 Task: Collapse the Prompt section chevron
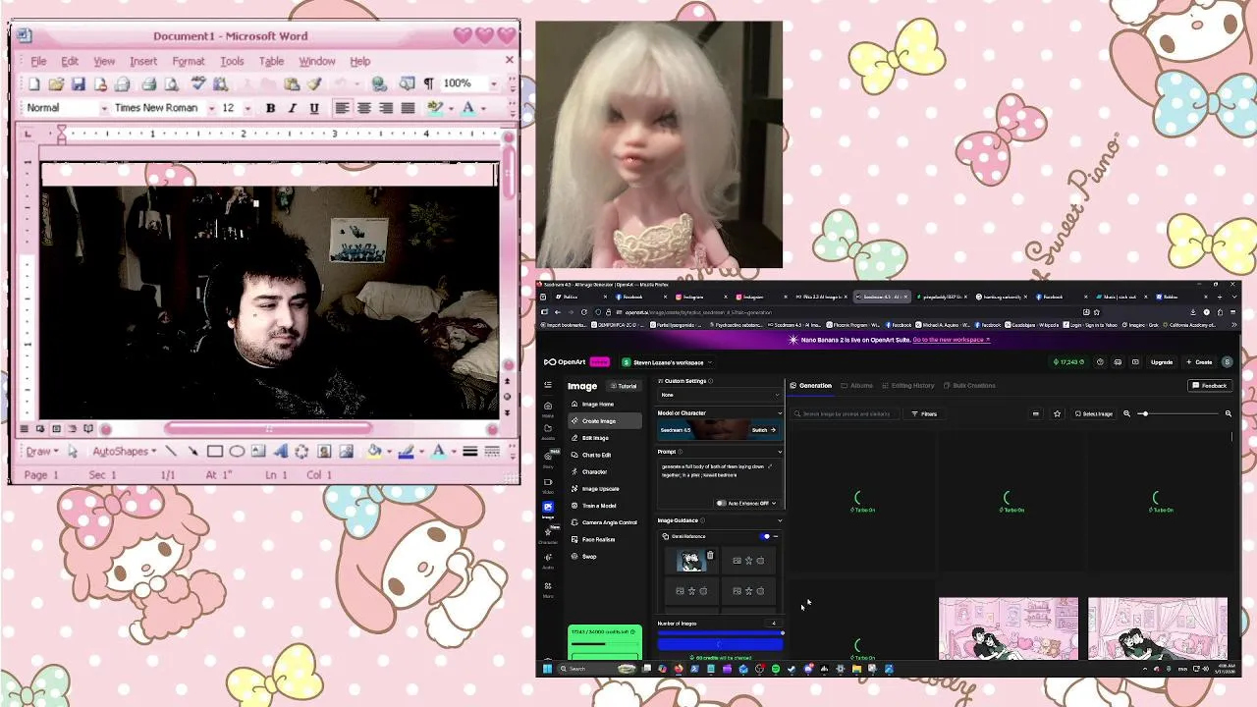[780, 452]
